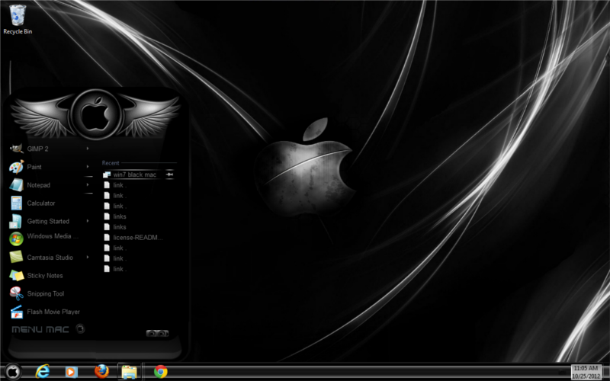This screenshot has width=610, height=381.
Task: Open Notepad from the start menu
Action: (49, 185)
